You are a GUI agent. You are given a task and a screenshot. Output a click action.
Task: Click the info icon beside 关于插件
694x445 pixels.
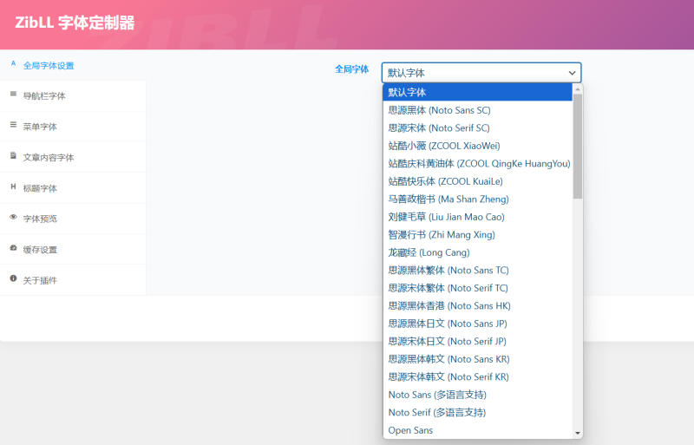[x=13, y=279]
